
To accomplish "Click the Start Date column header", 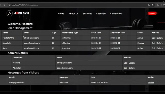I will [96, 33].
